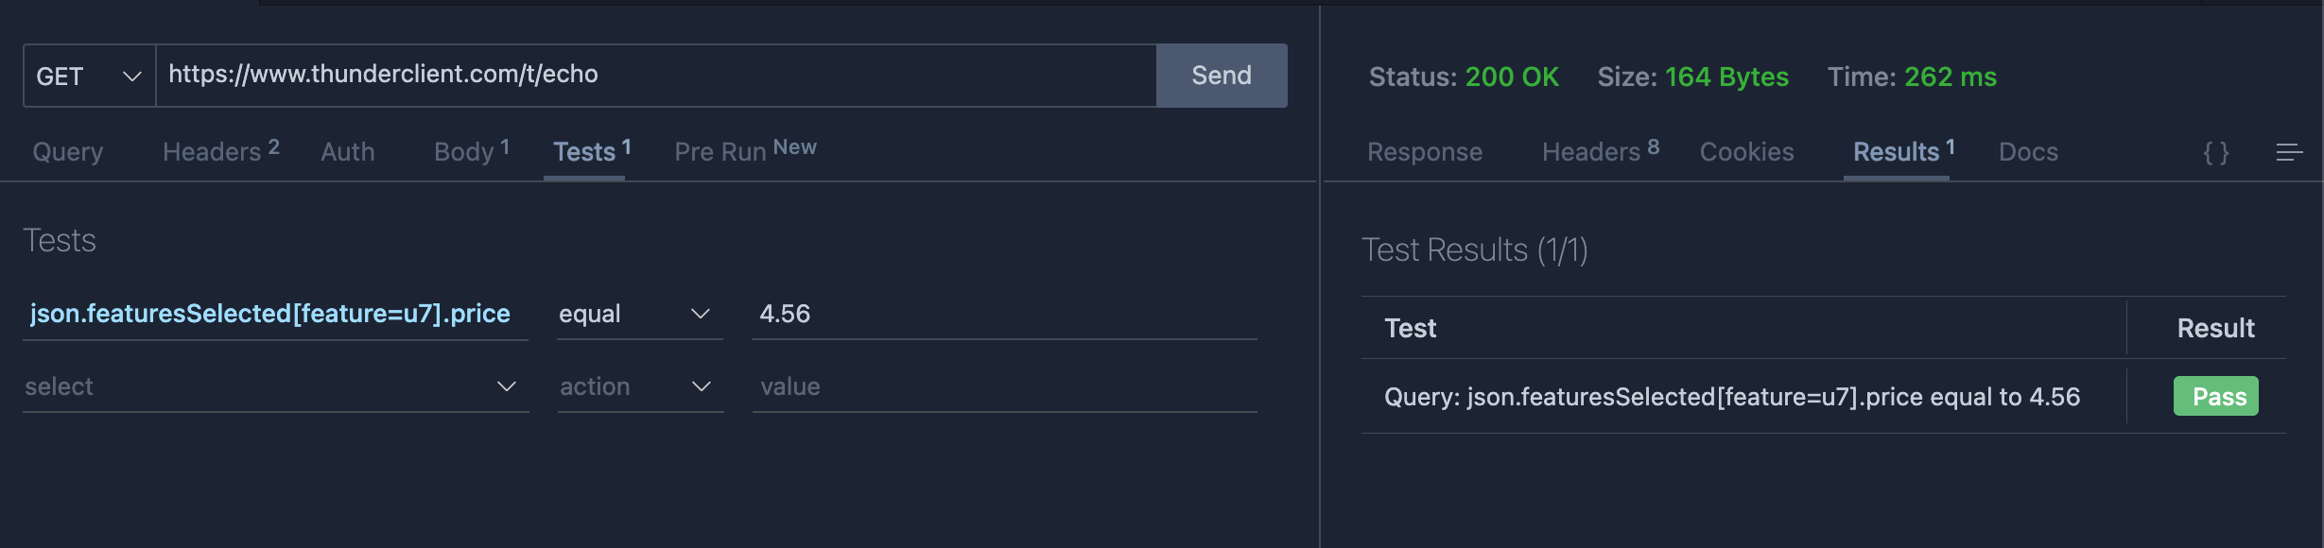Image resolution: width=2324 pixels, height=548 pixels.
Task: Open the empty select query dropdown
Action: (x=275, y=386)
